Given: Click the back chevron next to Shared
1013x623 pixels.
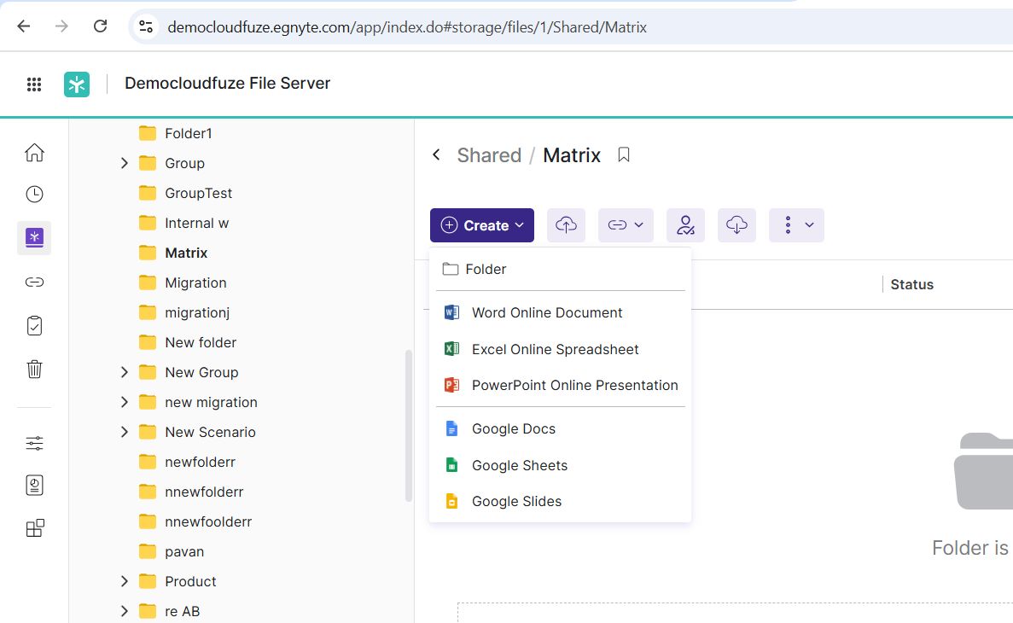Looking at the screenshot, I should coord(437,154).
